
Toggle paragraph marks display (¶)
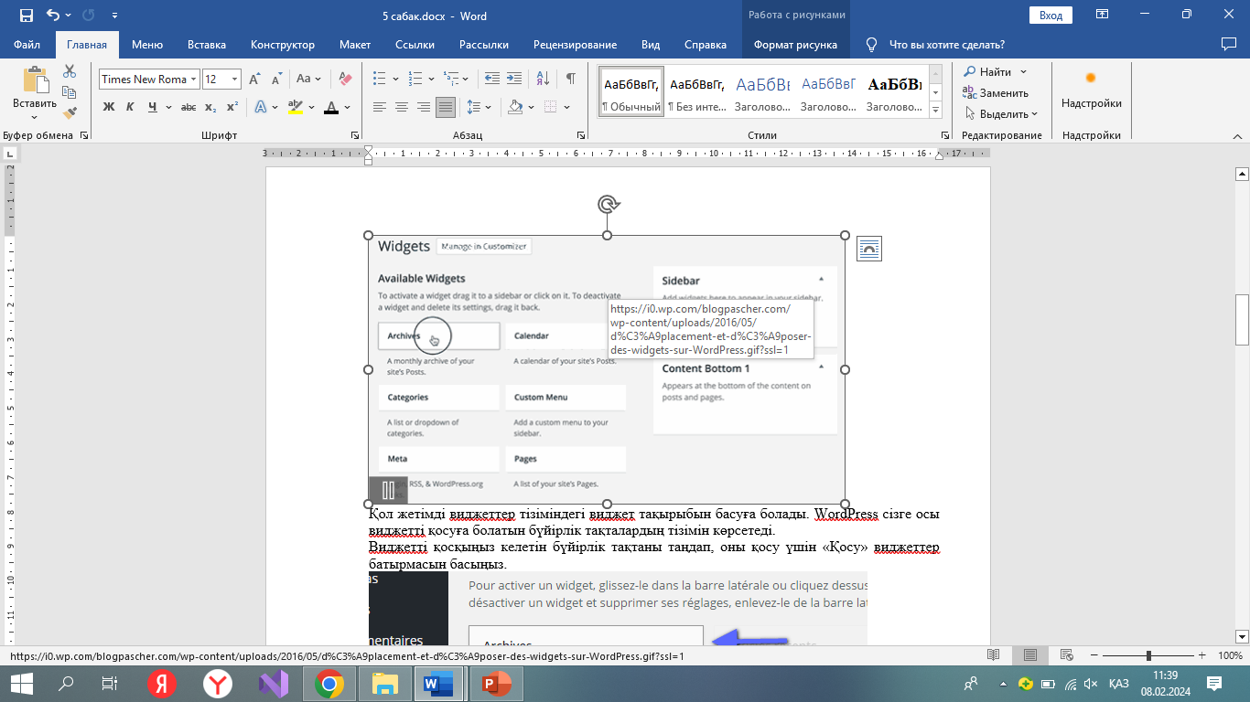571,80
